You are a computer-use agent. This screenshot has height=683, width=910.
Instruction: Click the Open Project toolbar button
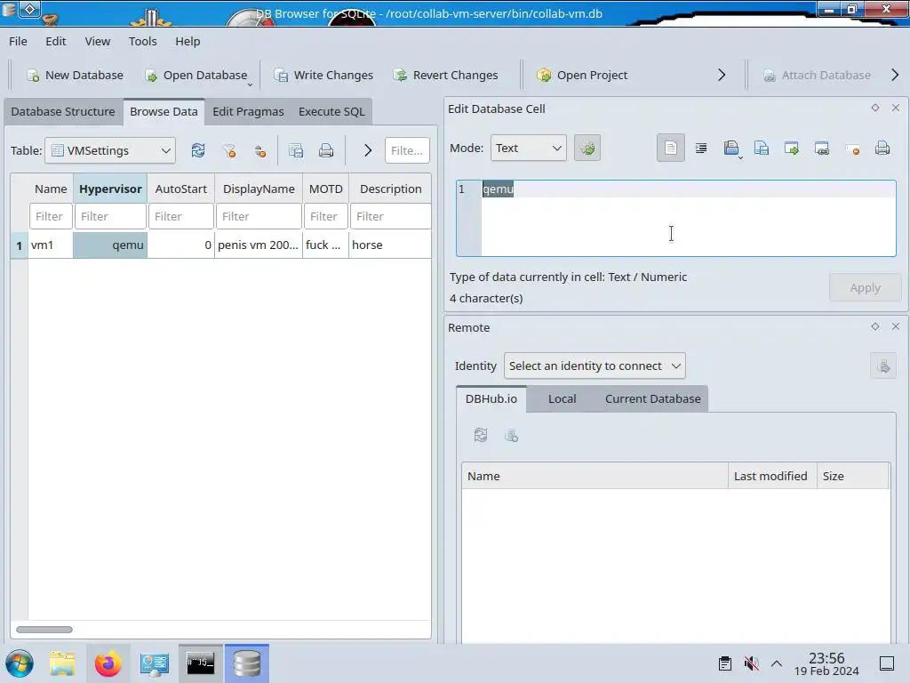[582, 75]
